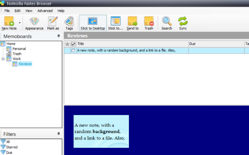Apply the All filter
The height and width of the screenshot is (155, 249).
tap(8, 142)
